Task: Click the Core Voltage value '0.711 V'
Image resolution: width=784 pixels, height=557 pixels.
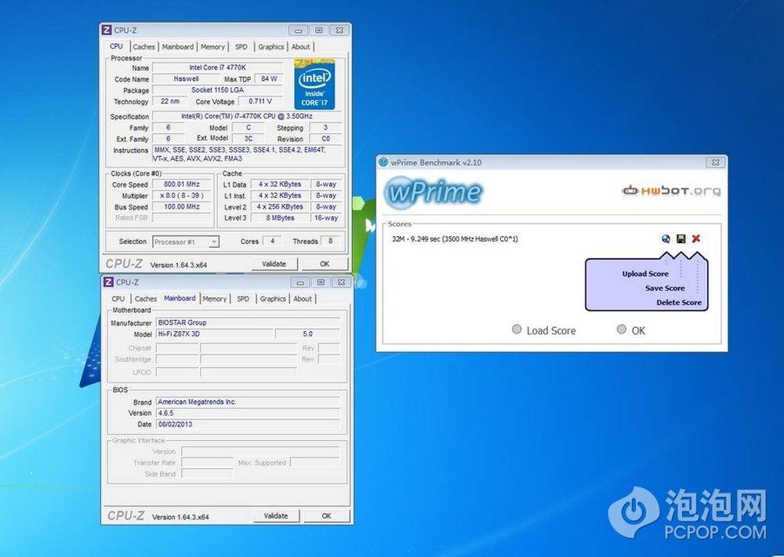Action: 260,101
